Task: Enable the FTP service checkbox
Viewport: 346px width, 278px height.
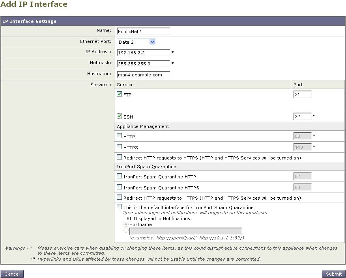Action: pyautogui.click(x=119, y=94)
